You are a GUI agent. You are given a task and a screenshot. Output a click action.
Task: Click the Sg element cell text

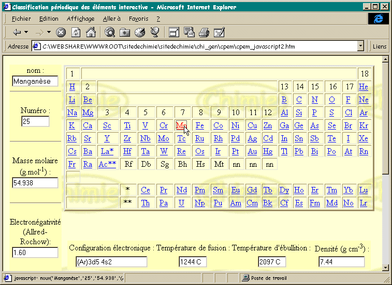pos(165,164)
